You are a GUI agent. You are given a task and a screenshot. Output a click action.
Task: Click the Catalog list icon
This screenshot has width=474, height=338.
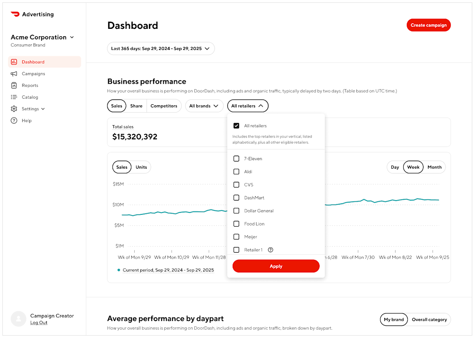pyautogui.click(x=14, y=97)
